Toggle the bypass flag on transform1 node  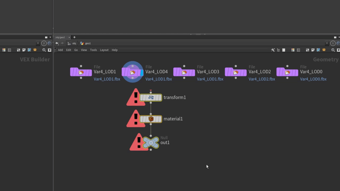(141, 97)
